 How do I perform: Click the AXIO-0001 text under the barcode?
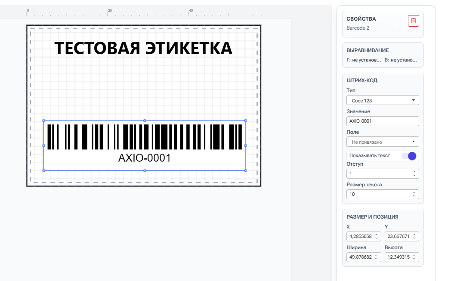[145, 158]
